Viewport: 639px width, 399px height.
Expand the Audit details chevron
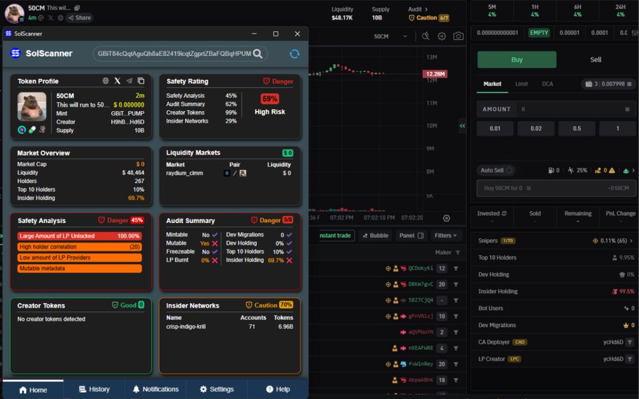(x=426, y=9)
